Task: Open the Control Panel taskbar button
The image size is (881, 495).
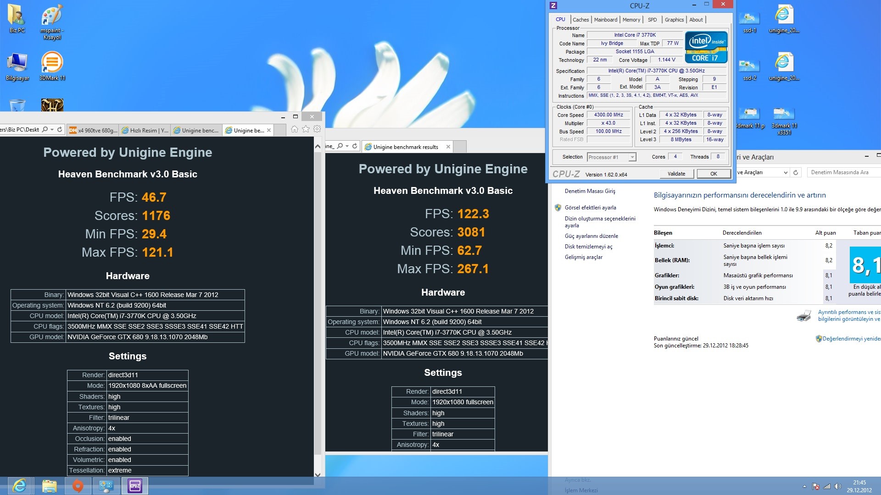Action: tap(106, 486)
